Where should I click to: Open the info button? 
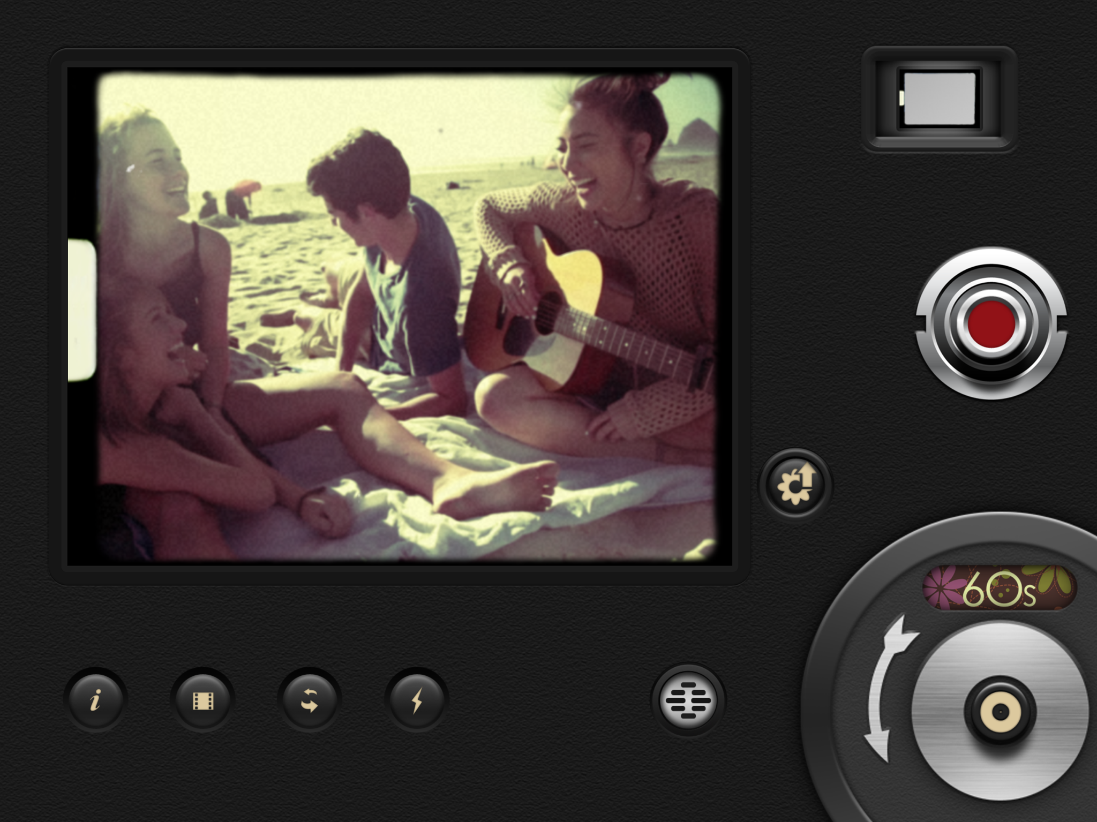click(x=95, y=700)
